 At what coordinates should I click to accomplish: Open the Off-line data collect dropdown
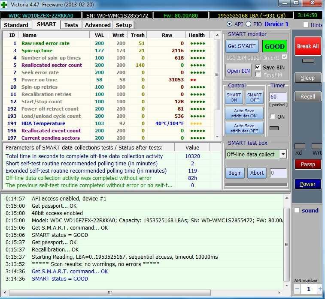(x=283, y=154)
